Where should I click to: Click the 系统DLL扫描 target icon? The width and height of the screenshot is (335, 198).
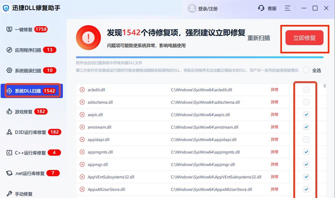pyautogui.click(x=9, y=91)
